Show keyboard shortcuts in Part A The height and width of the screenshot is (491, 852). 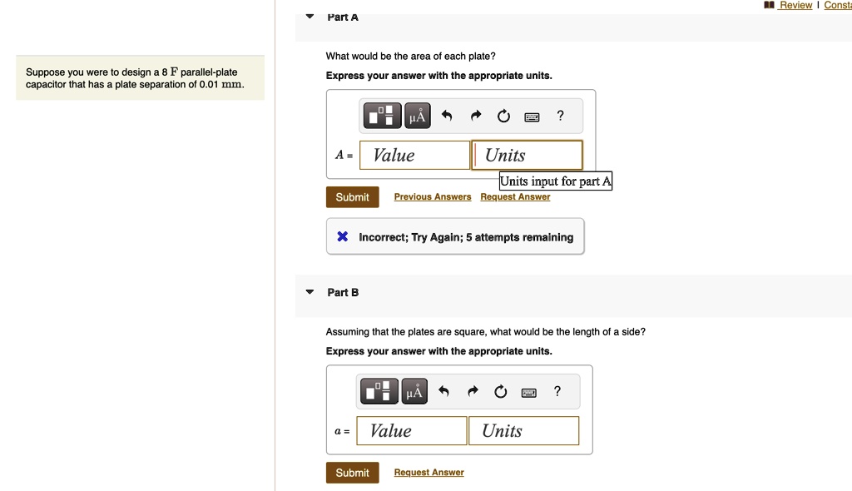pos(532,117)
